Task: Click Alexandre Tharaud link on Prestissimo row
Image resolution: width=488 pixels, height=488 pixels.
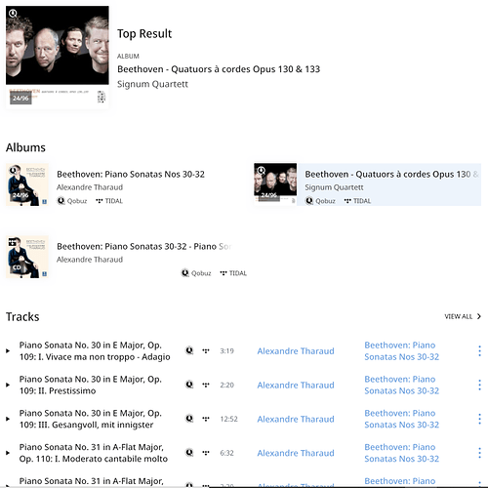Action: pos(296,385)
